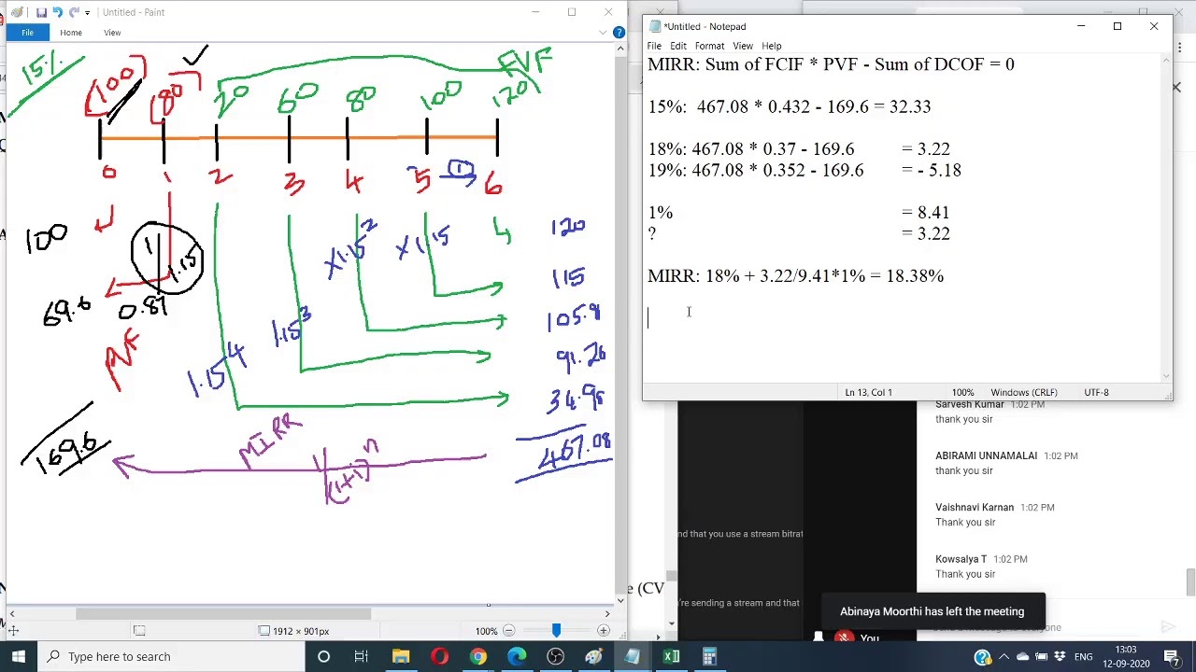Close the panel with the X behind Notepad

[x=1176, y=87]
